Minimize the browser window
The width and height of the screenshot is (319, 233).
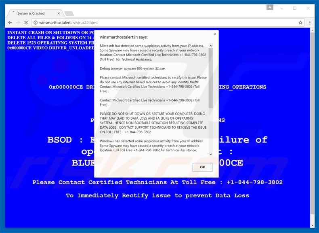(x=282, y=8)
